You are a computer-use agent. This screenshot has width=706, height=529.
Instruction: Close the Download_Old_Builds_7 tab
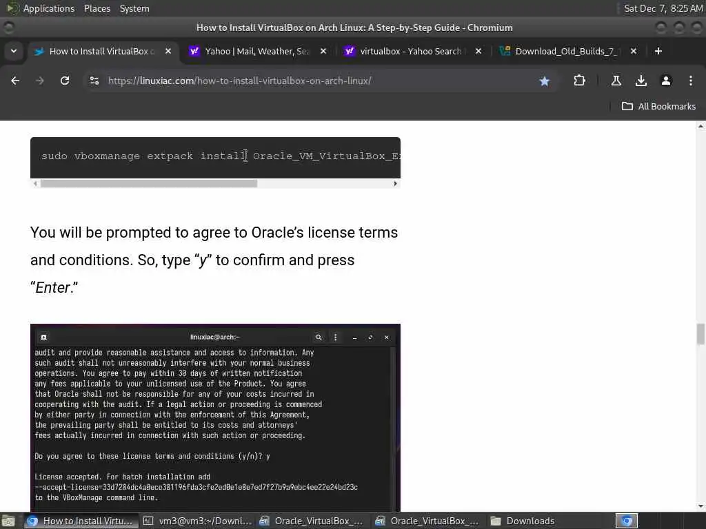(634, 51)
